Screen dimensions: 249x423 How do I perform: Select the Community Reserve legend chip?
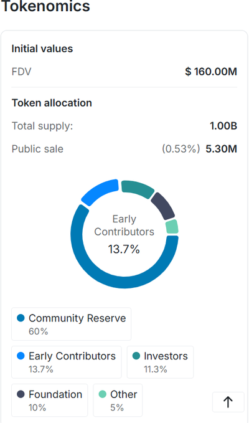(x=71, y=324)
